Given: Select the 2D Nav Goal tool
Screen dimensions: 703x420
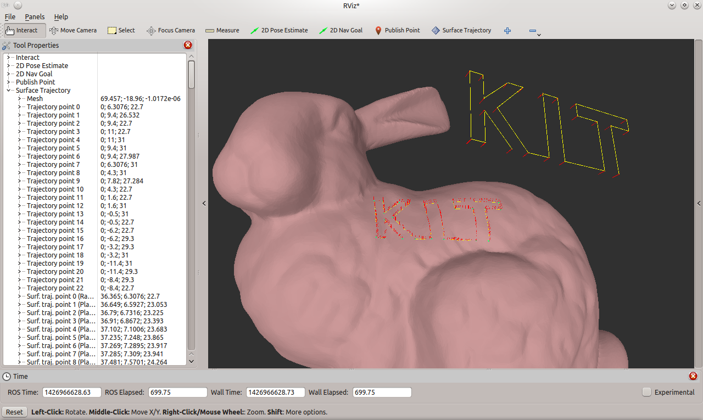Looking at the screenshot, I should pos(341,30).
